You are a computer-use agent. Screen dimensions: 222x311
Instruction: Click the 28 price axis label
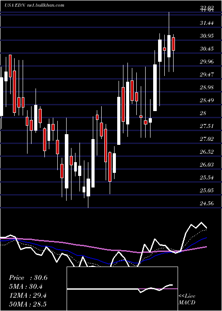coord(203,113)
